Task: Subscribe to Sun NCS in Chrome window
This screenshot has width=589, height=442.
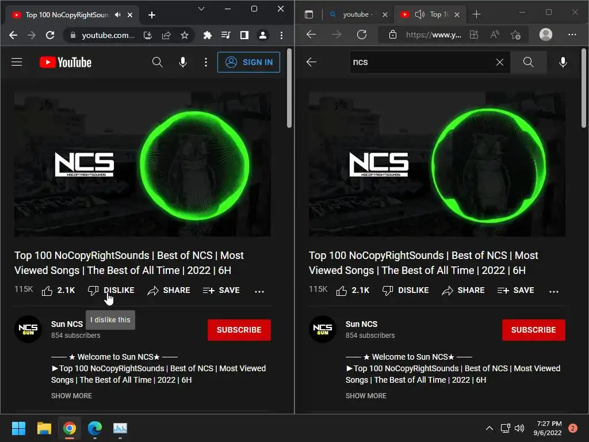Action: pyautogui.click(x=239, y=330)
